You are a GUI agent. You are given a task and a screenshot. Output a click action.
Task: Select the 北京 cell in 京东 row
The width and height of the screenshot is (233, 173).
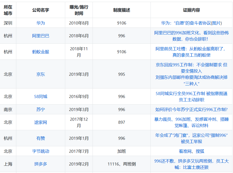[8, 74]
